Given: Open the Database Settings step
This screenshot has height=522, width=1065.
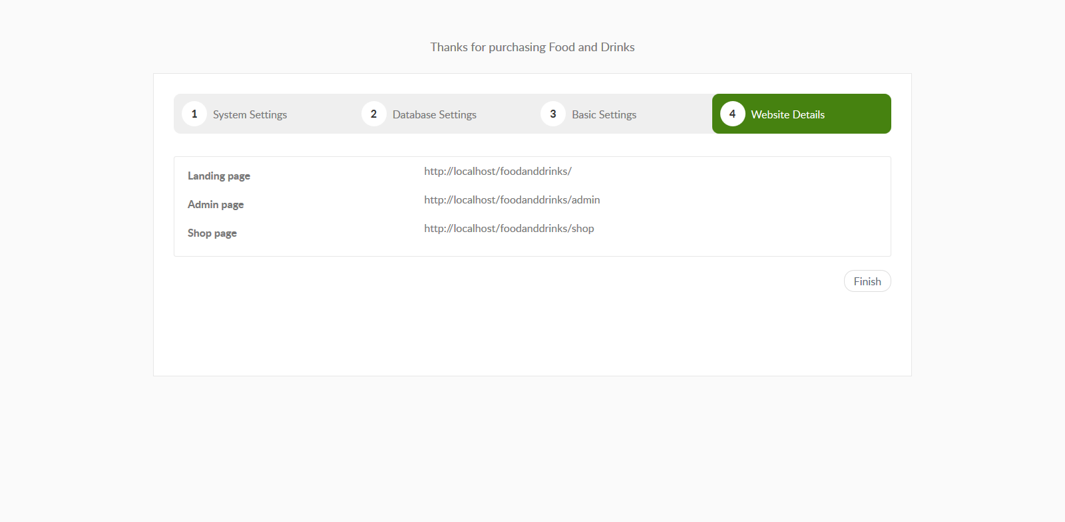Looking at the screenshot, I should point(443,114).
